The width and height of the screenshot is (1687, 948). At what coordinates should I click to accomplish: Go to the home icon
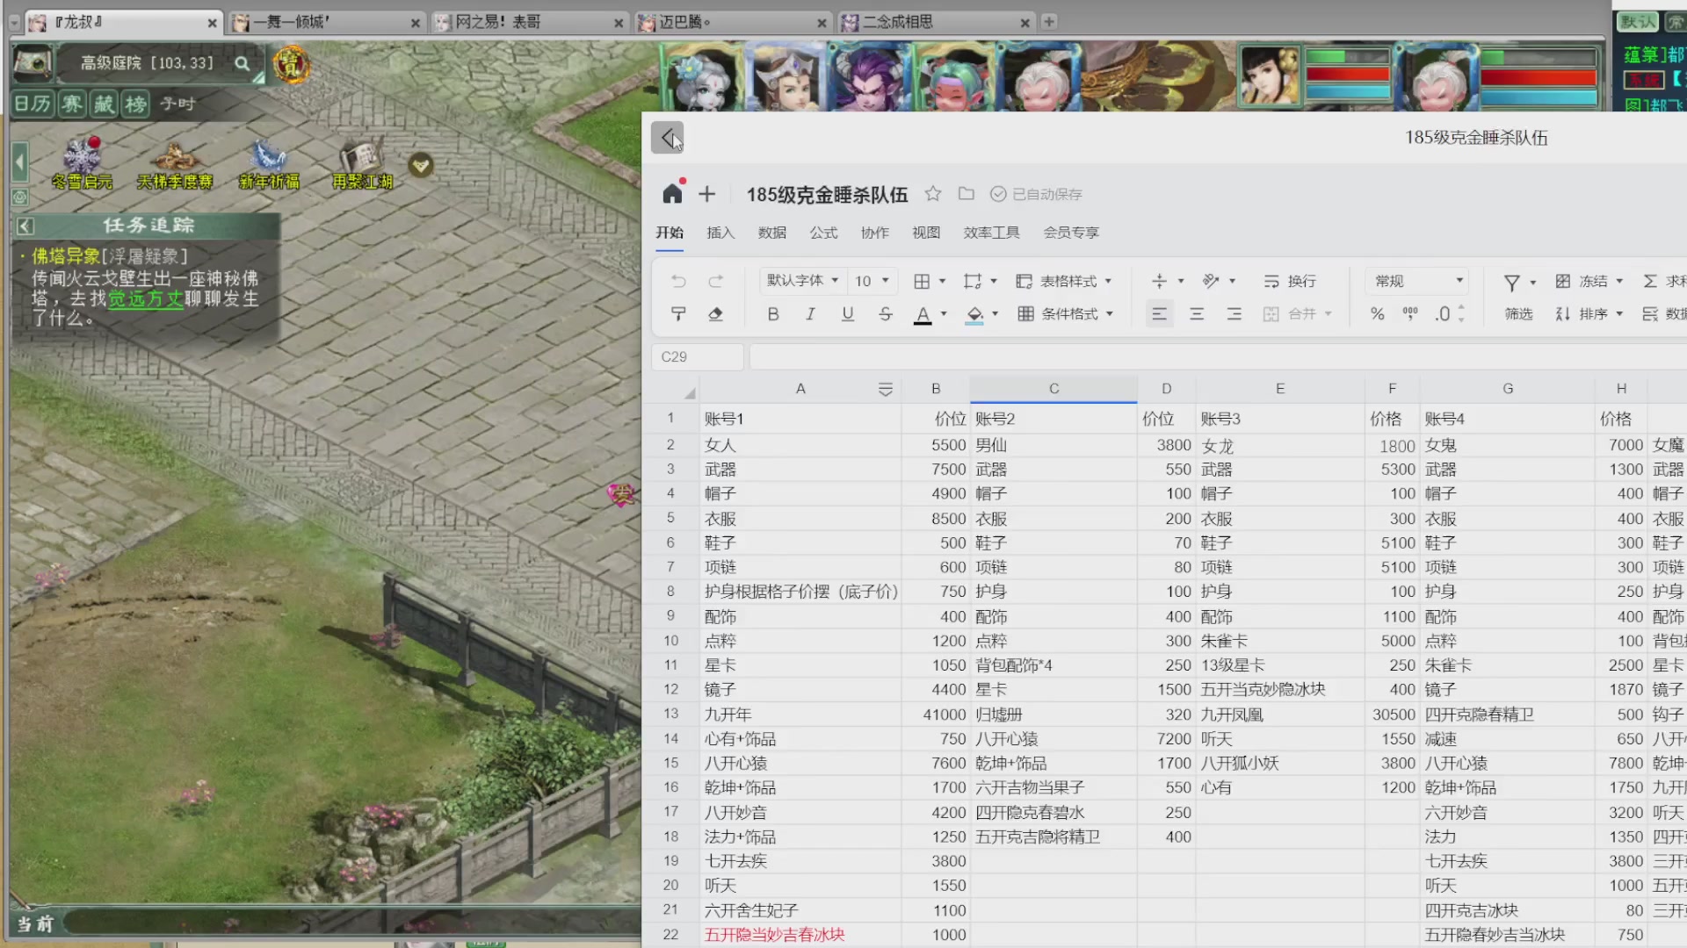point(672,194)
